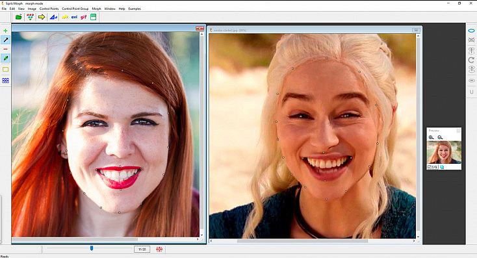Click right image vertical scrollbar up arrow

(418, 36)
